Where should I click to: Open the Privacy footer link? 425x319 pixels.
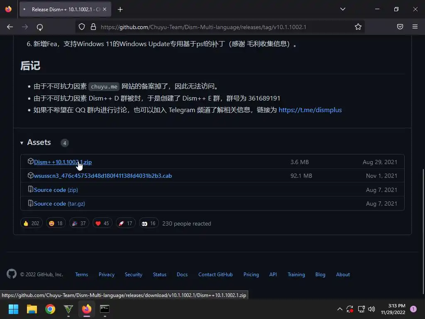107,275
